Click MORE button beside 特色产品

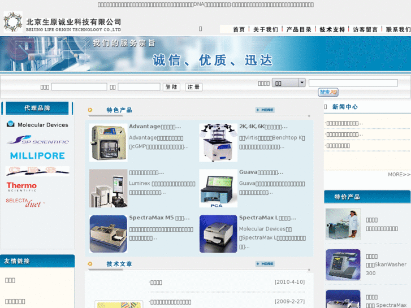point(265,110)
